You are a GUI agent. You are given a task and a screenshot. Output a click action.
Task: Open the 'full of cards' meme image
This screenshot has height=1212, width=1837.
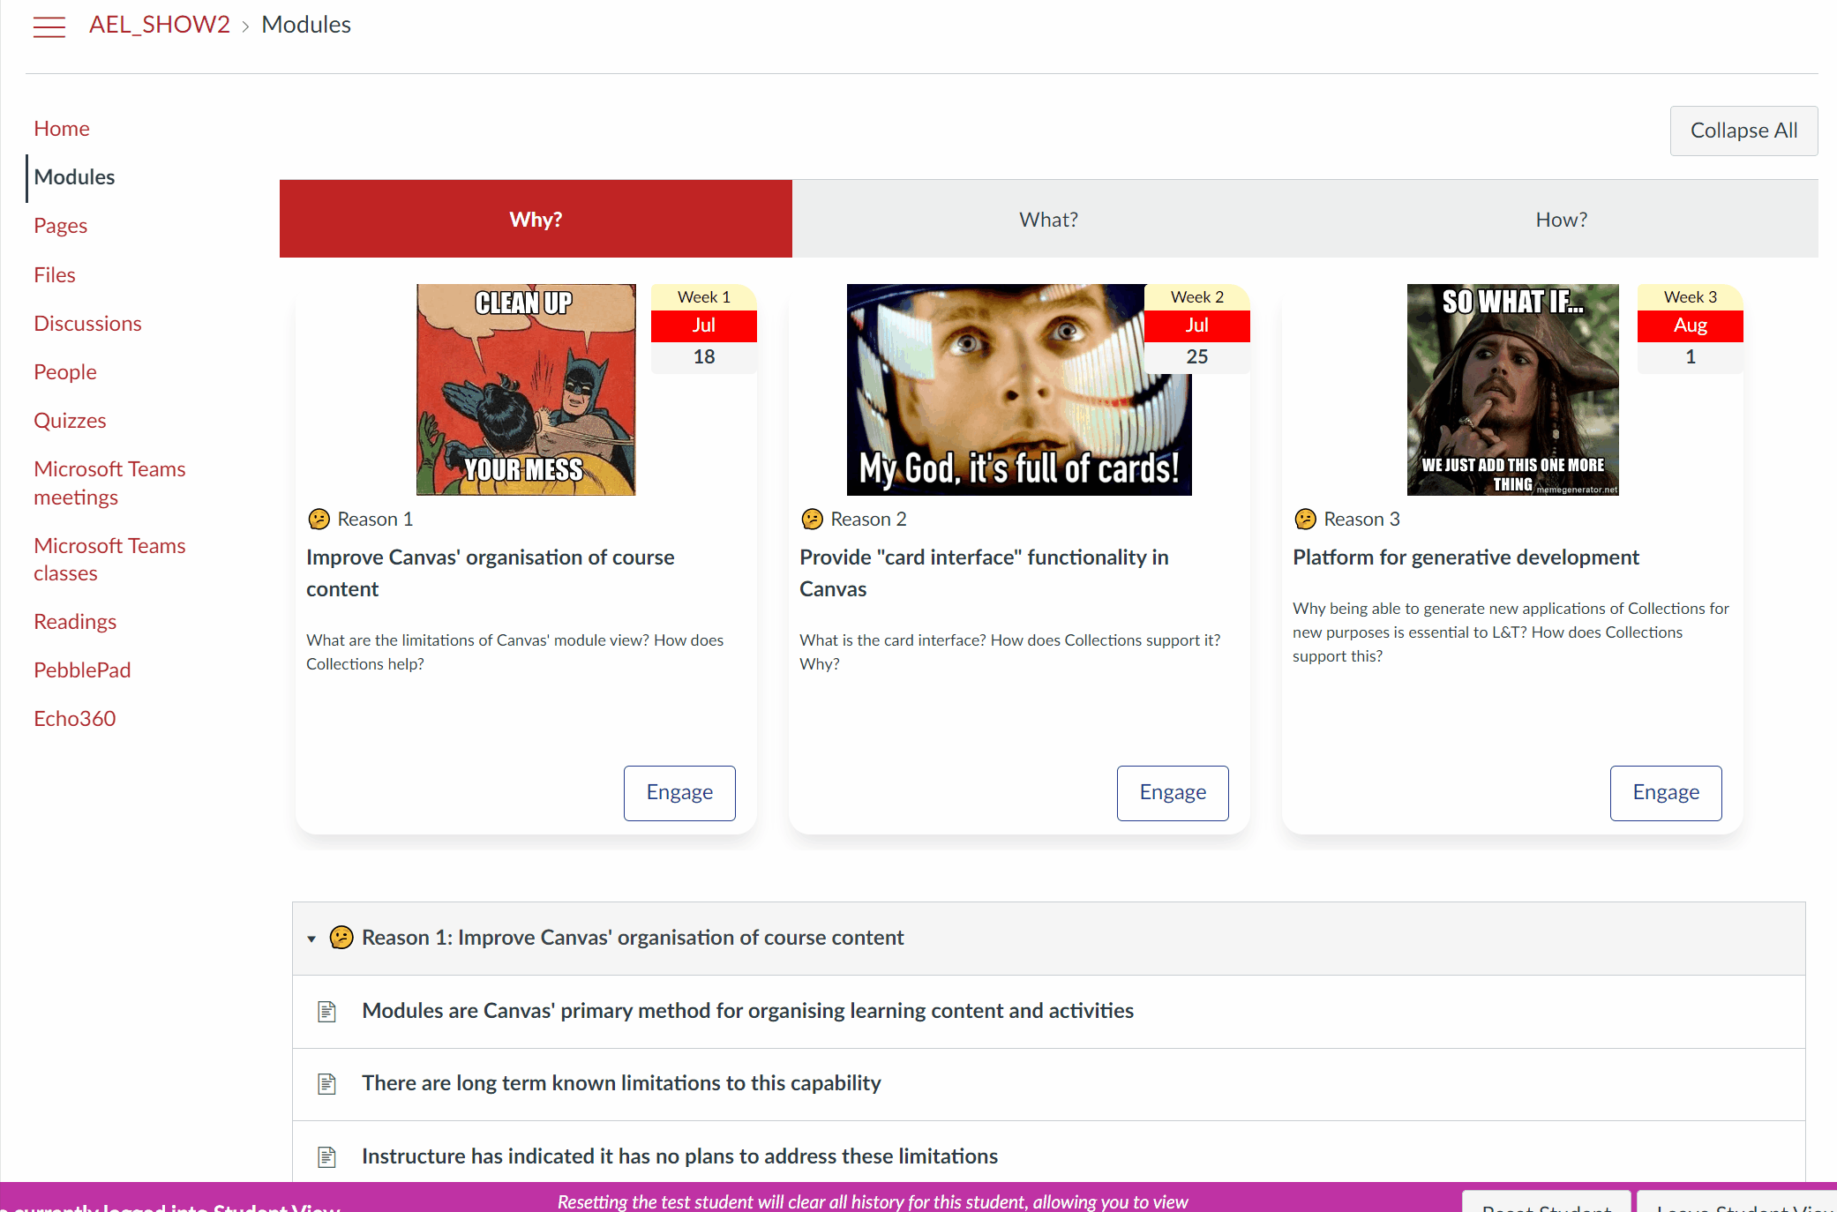click(x=1006, y=389)
